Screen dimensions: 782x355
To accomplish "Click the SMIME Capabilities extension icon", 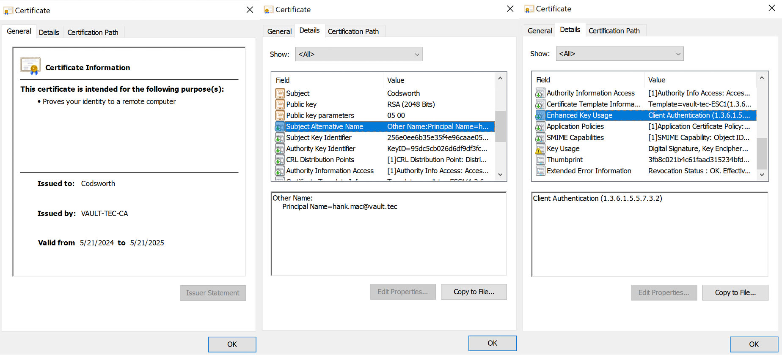I will click(540, 138).
